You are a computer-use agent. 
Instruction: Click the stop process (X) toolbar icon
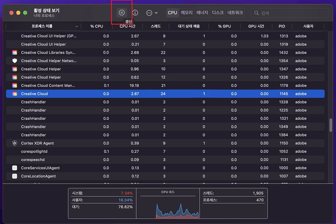pos(122,13)
